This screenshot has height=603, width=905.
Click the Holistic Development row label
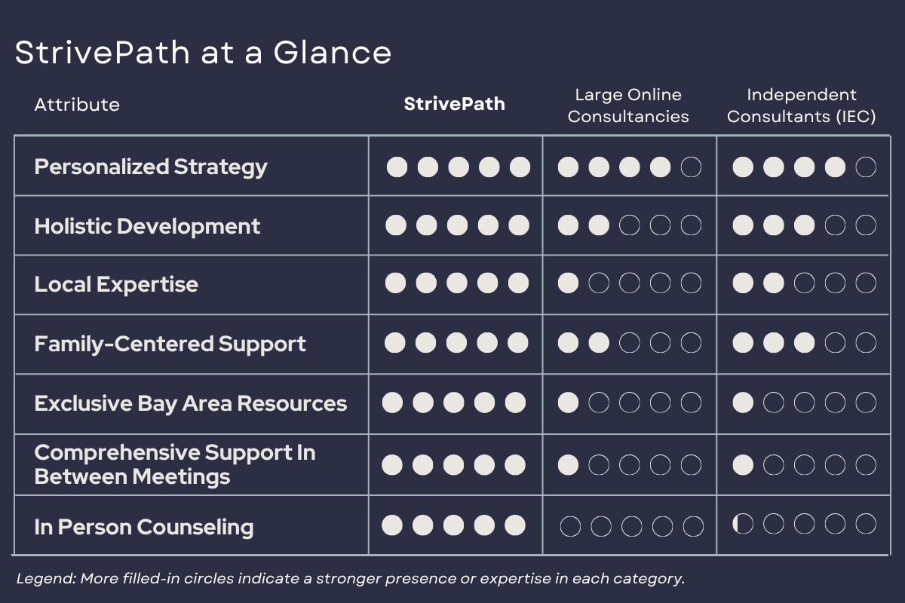pyautogui.click(x=147, y=226)
